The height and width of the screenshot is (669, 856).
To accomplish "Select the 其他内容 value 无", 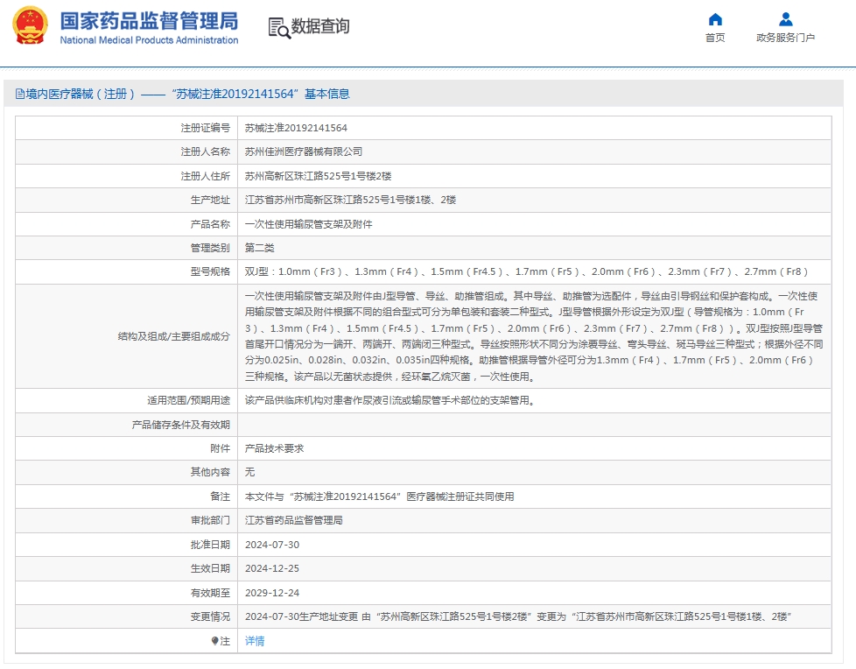I will (x=249, y=472).
